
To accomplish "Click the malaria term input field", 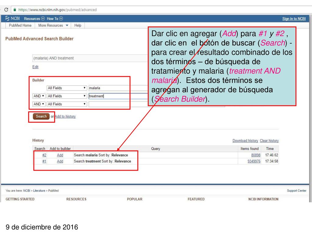I will pyautogui.click(x=118, y=88).
